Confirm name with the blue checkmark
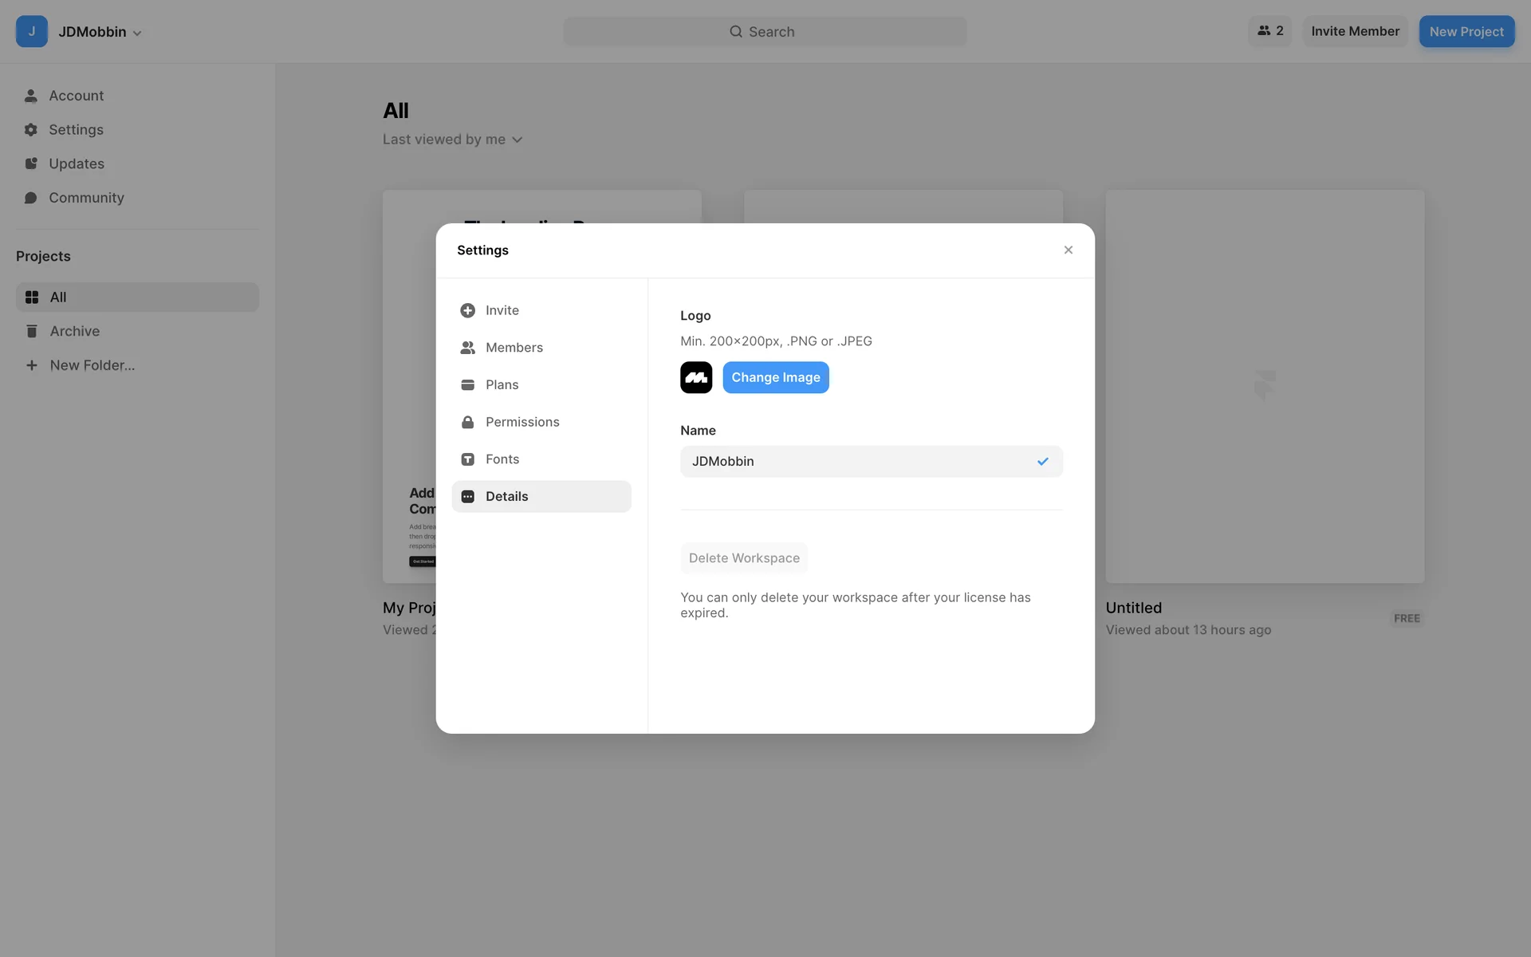 coord(1042,462)
